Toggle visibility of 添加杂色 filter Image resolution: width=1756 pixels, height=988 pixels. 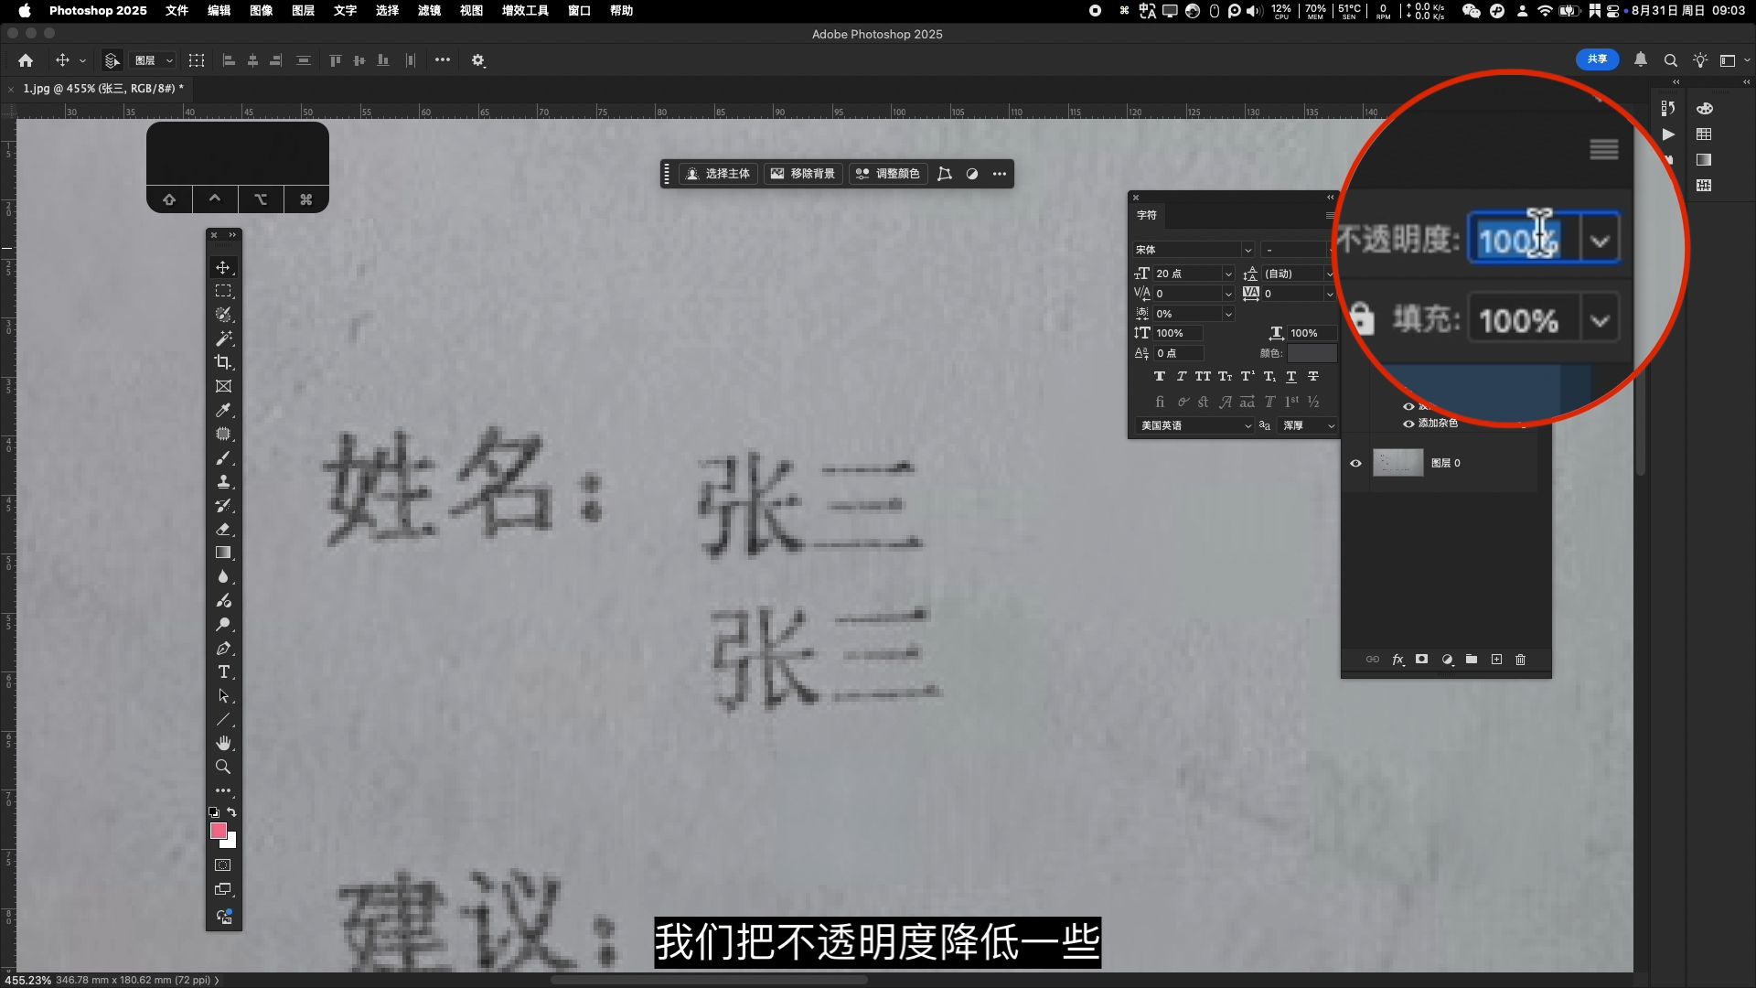tap(1408, 424)
